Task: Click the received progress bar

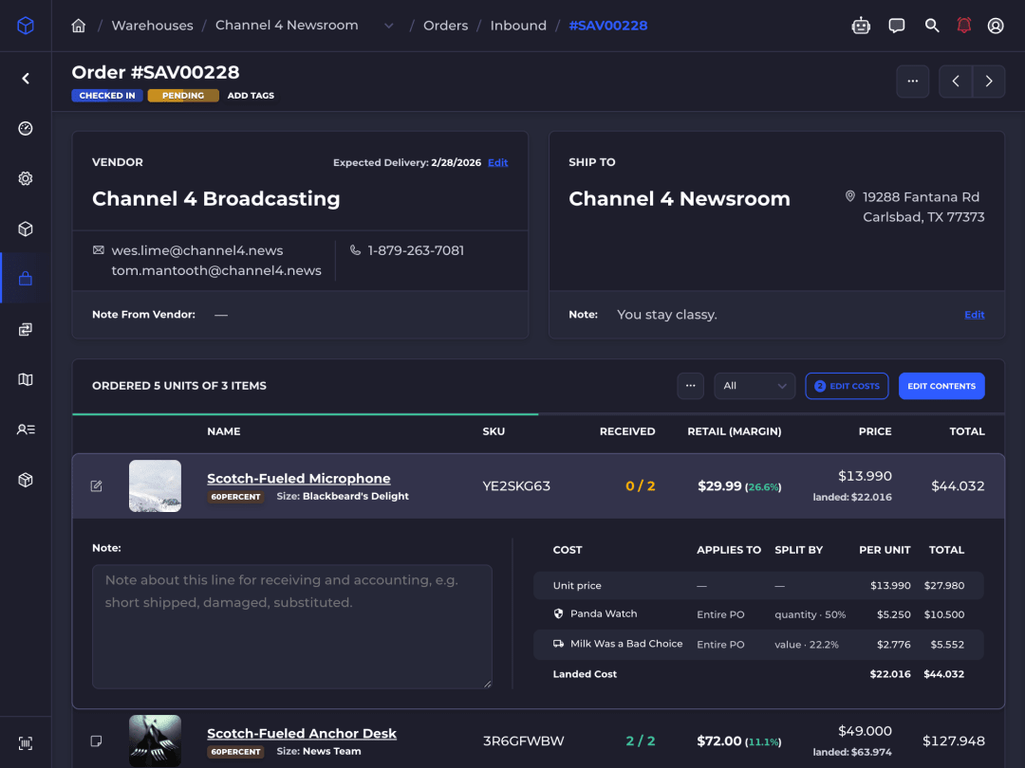Action: [538, 414]
